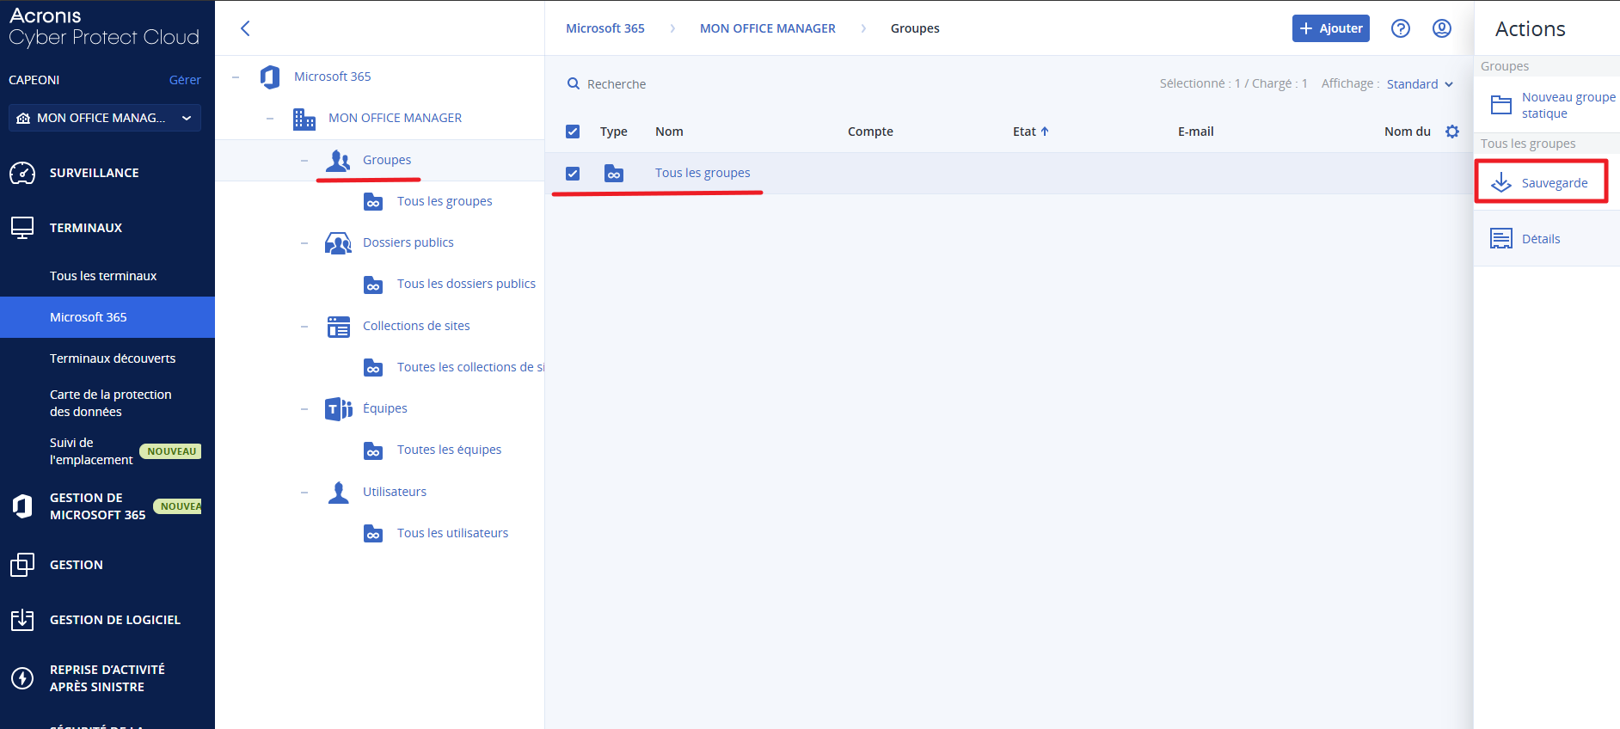This screenshot has height=729, width=1620.
Task: Click the MON OFFICE MANAGER building icon
Action: click(x=304, y=119)
